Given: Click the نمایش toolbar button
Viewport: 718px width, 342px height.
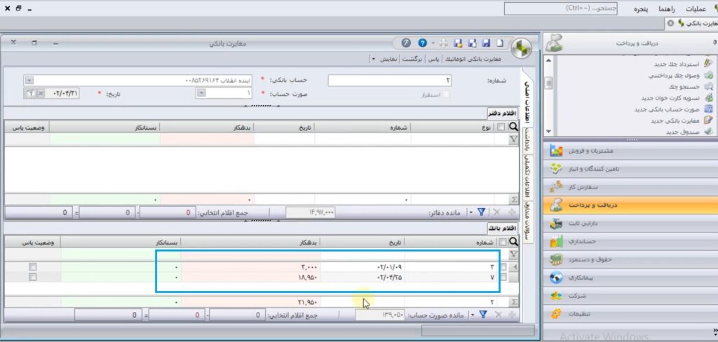Looking at the screenshot, I should (x=388, y=59).
